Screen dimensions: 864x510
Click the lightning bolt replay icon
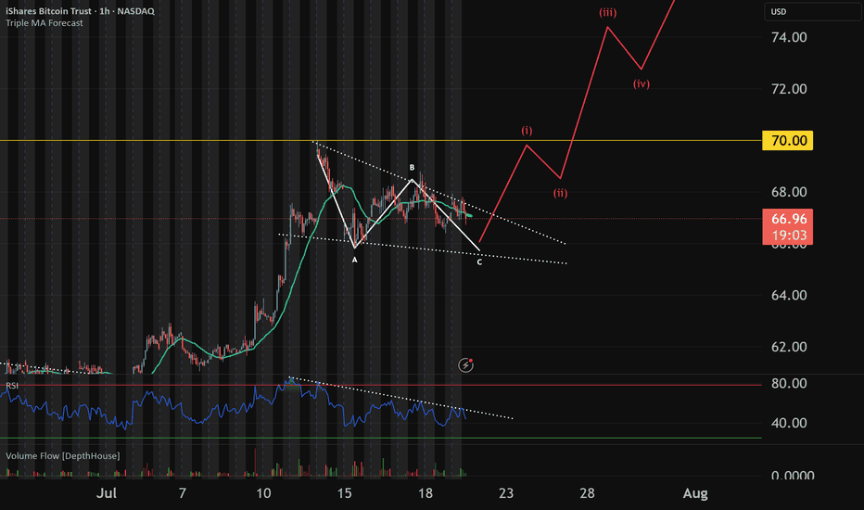click(x=465, y=365)
